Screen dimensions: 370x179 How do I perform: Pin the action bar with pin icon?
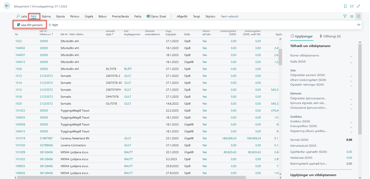point(358,25)
